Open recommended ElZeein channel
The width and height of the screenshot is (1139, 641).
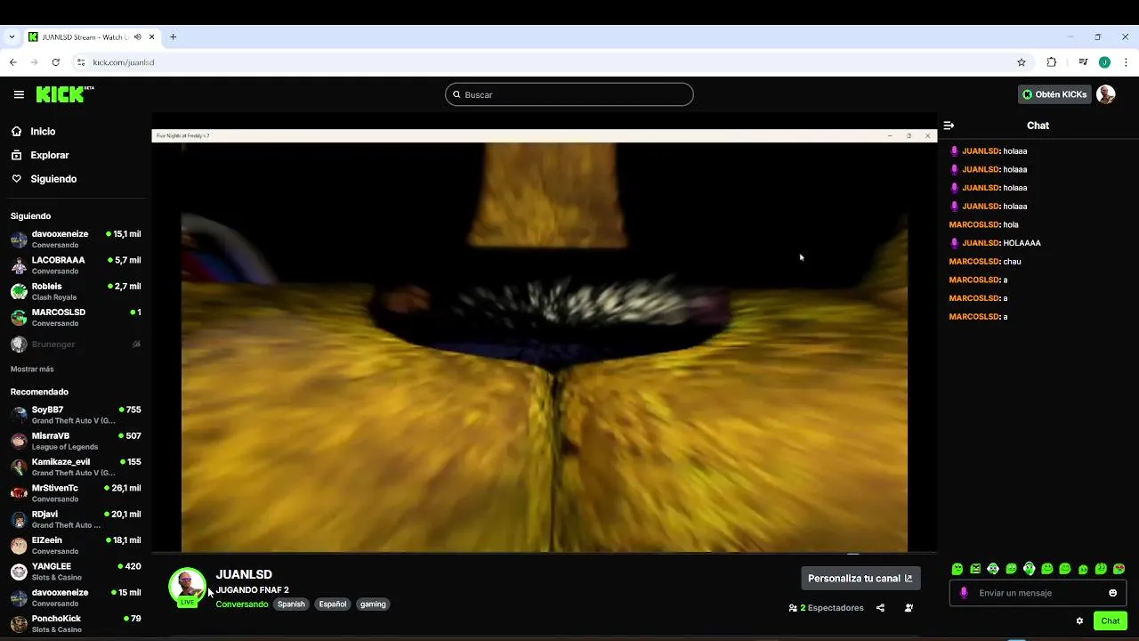[76, 546]
